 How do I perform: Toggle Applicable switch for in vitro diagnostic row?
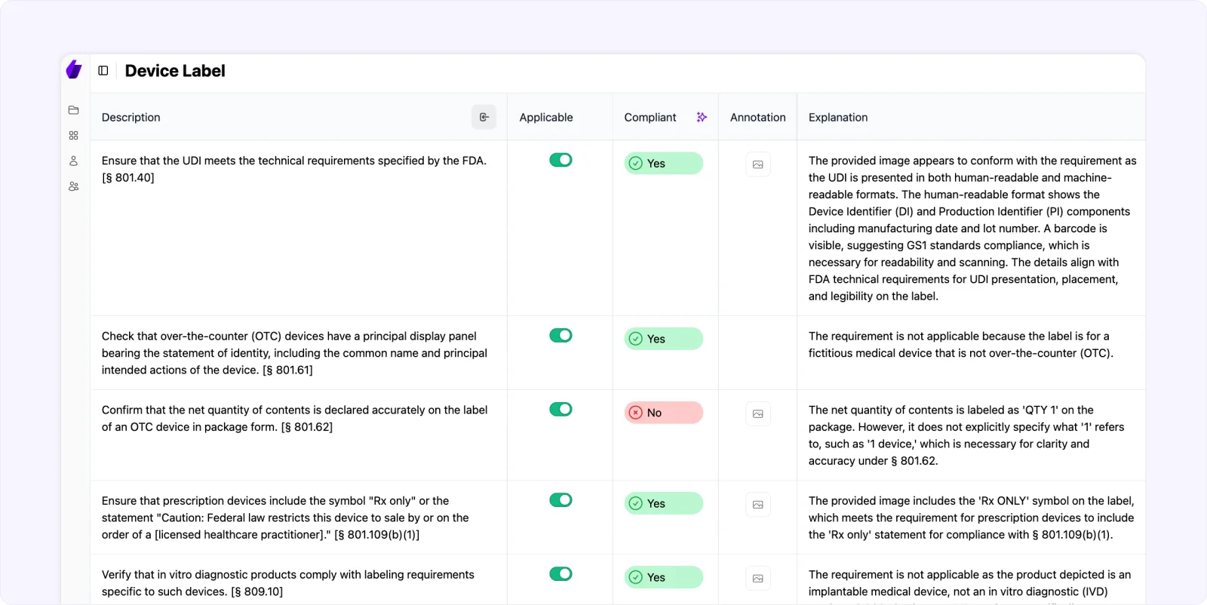click(561, 574)
